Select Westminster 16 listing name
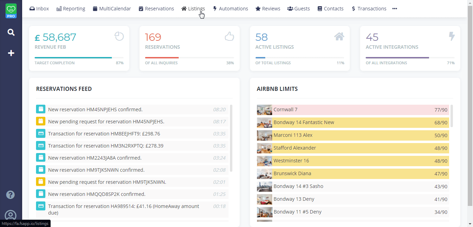Screen dimensions: 473x227 [291, 161]
